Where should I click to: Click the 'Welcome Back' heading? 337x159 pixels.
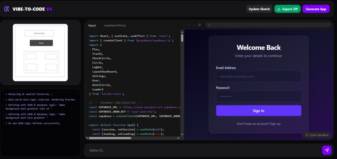pos(258,48)
